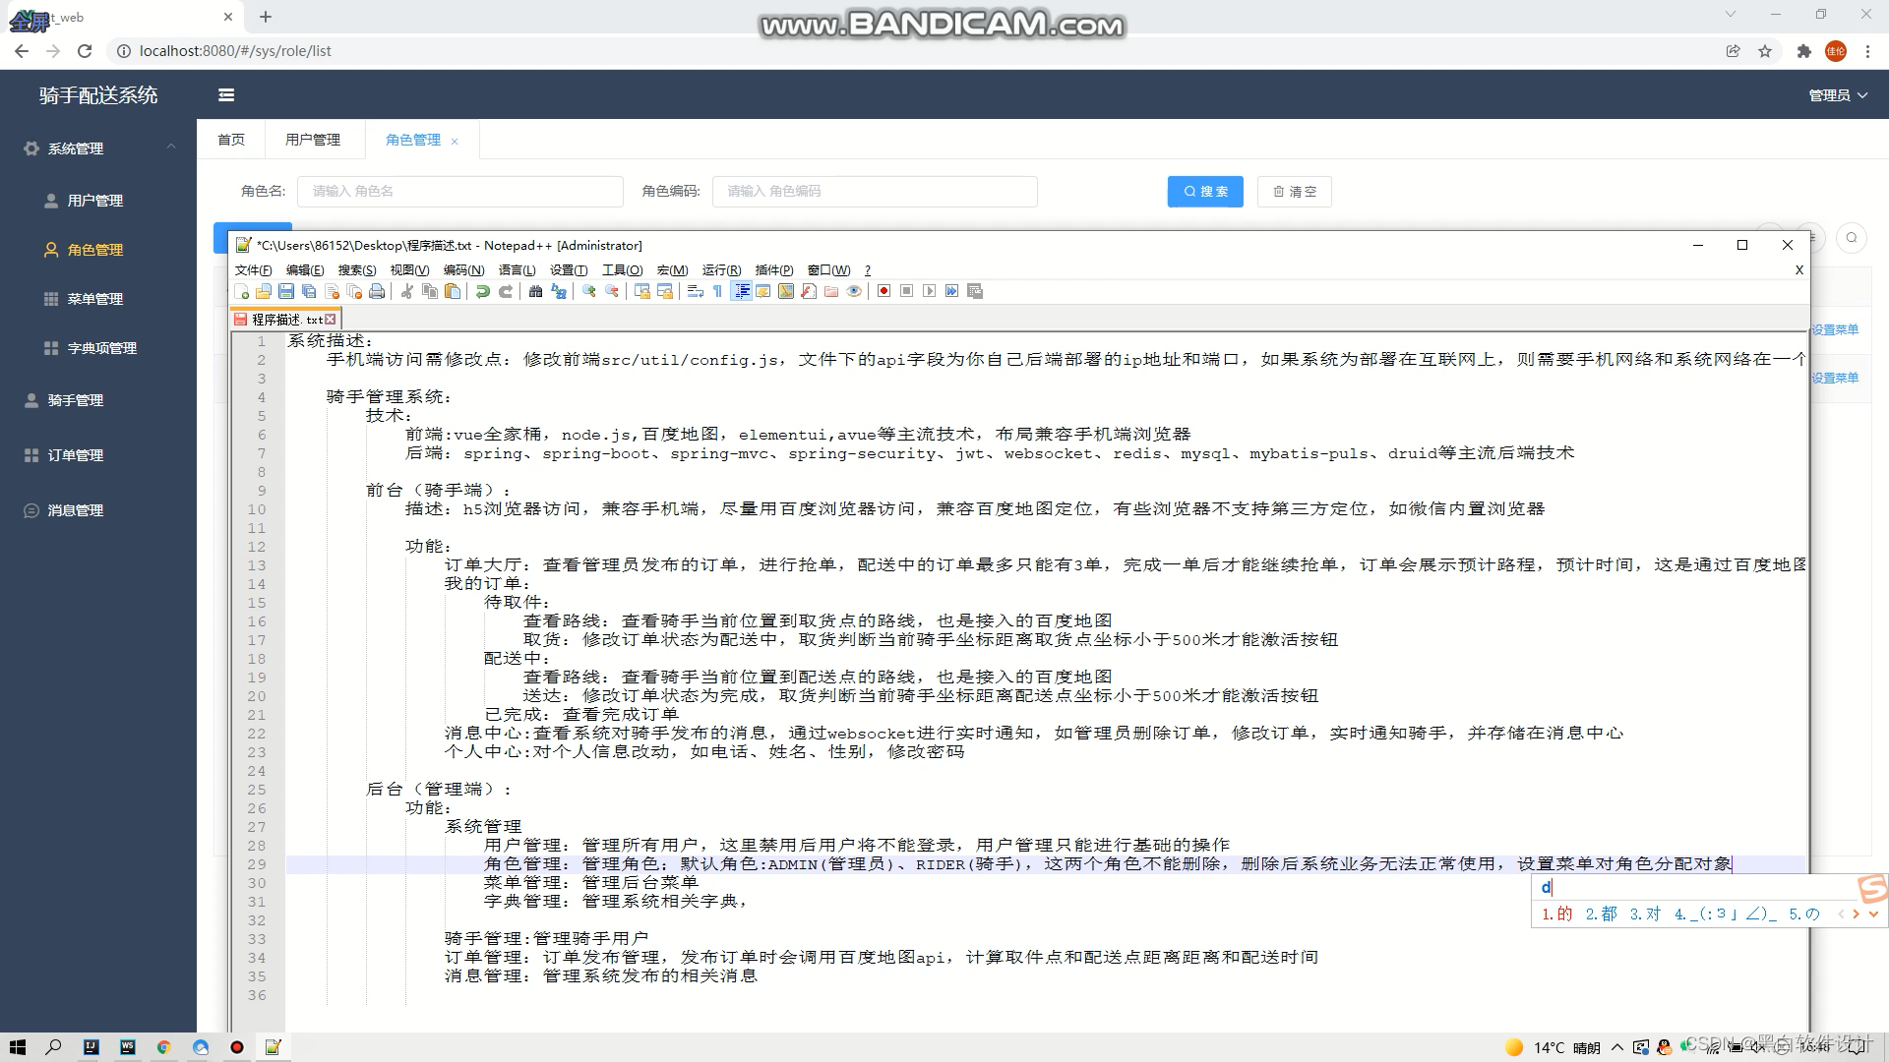
Task: Click the Print icon in Notepad++ toolbar
Action: pyautogui.click(x=377, y=291)
